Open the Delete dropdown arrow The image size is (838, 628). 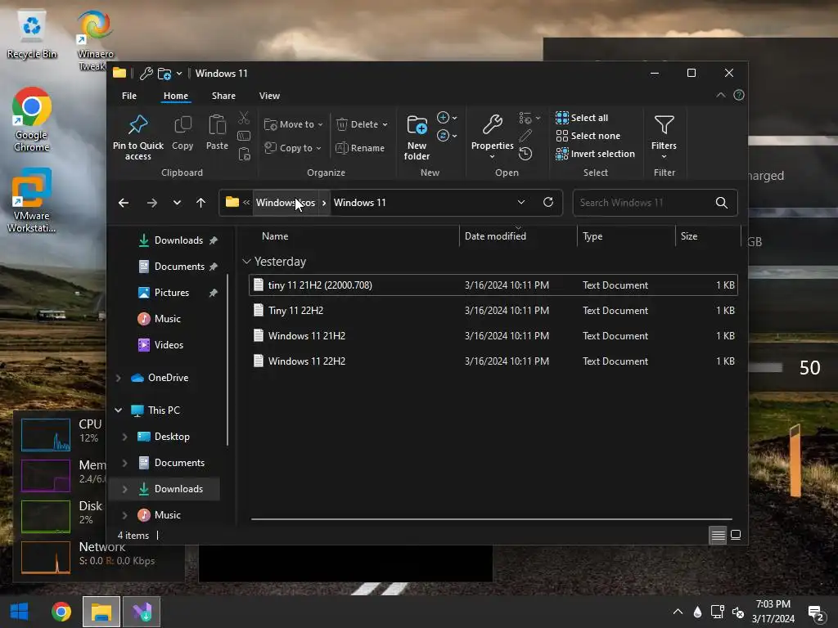point(385,124)
